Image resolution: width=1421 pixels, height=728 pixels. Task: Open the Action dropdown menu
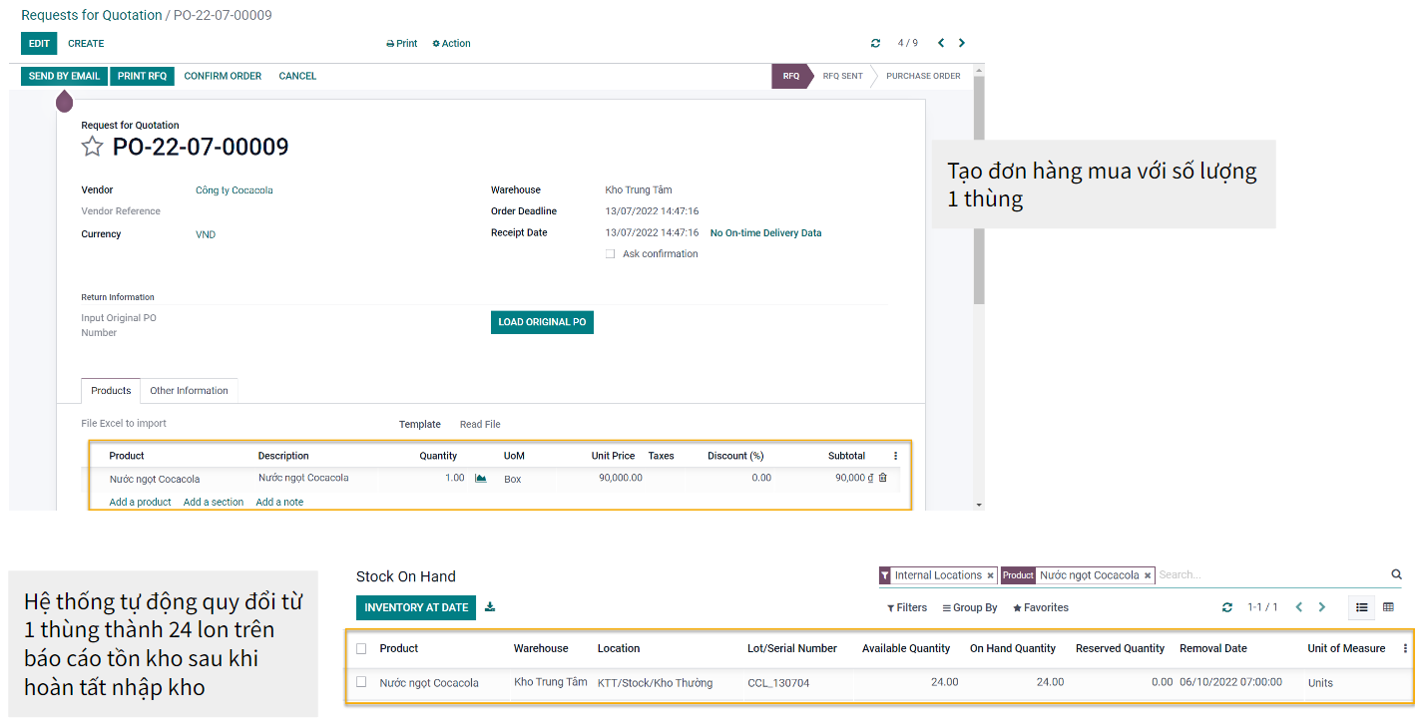pos(451,44)
